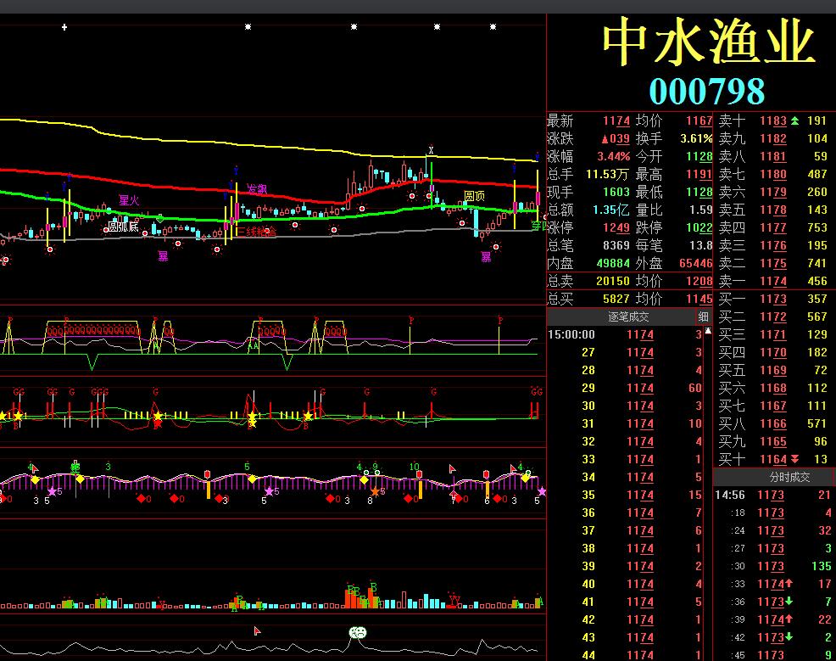Click the green diamond marker on the green moving average

point(160,218)
